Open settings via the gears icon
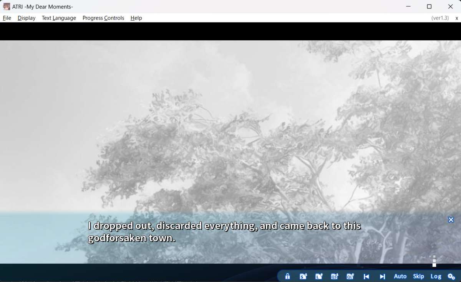Screen dimensions: 461x282 [x=451, y=276]
